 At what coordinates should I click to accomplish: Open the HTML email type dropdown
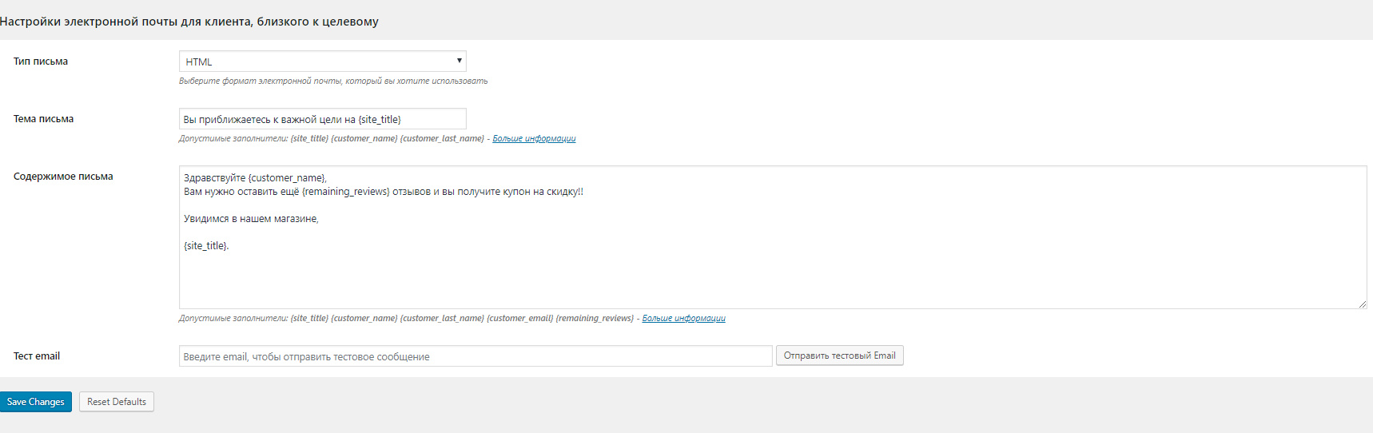tap(322, 62)
